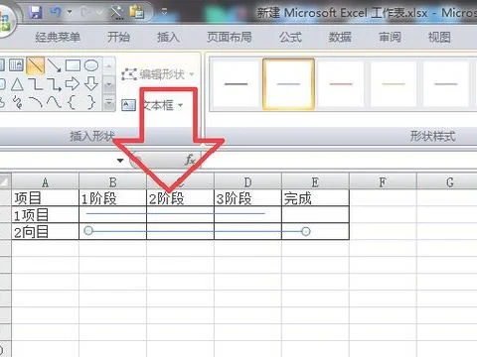This screenshot has width=477, height=357.
Task: Open the 编辑形状 dropdown
Action: pos(158,74)
